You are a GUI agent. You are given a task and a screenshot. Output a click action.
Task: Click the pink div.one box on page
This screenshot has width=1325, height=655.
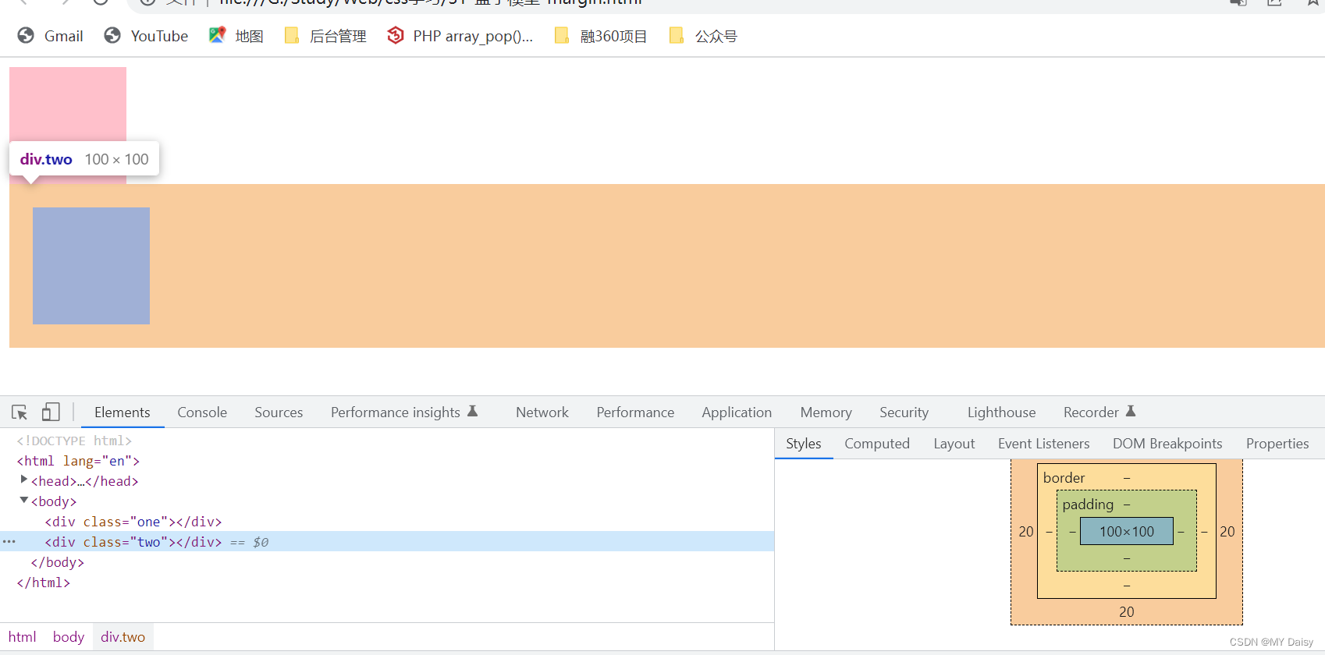tap(68, 104)
